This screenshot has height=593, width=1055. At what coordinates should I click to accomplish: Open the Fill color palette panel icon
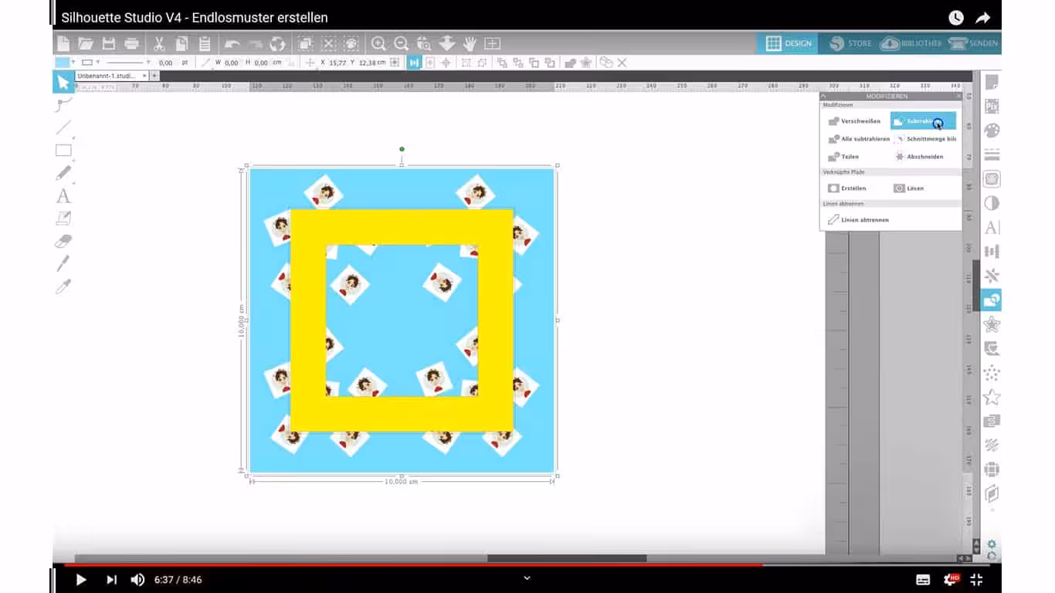[x=992, y=130]
